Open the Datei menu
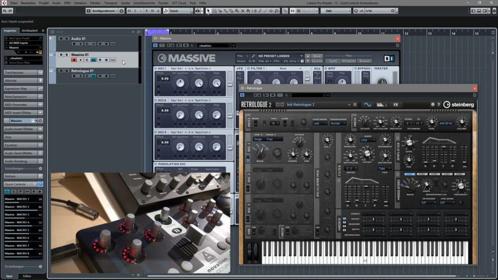The image size is (498, 280). click(13, 3)
